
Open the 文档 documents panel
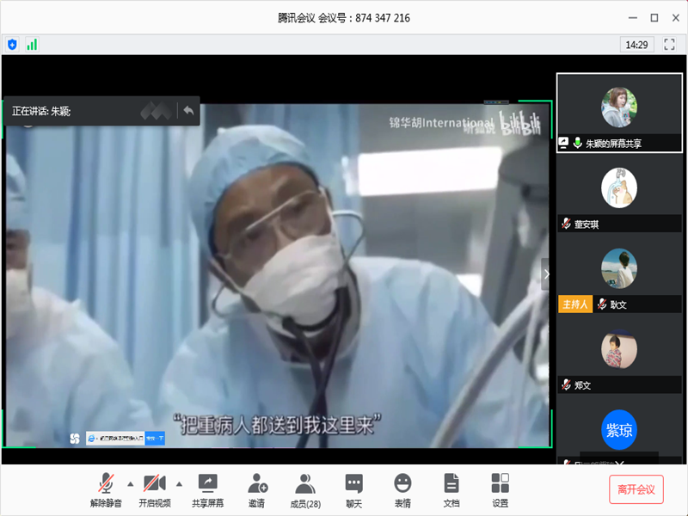pos(451,490)
